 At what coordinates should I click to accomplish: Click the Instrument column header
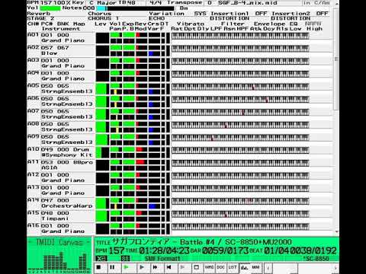61,29
